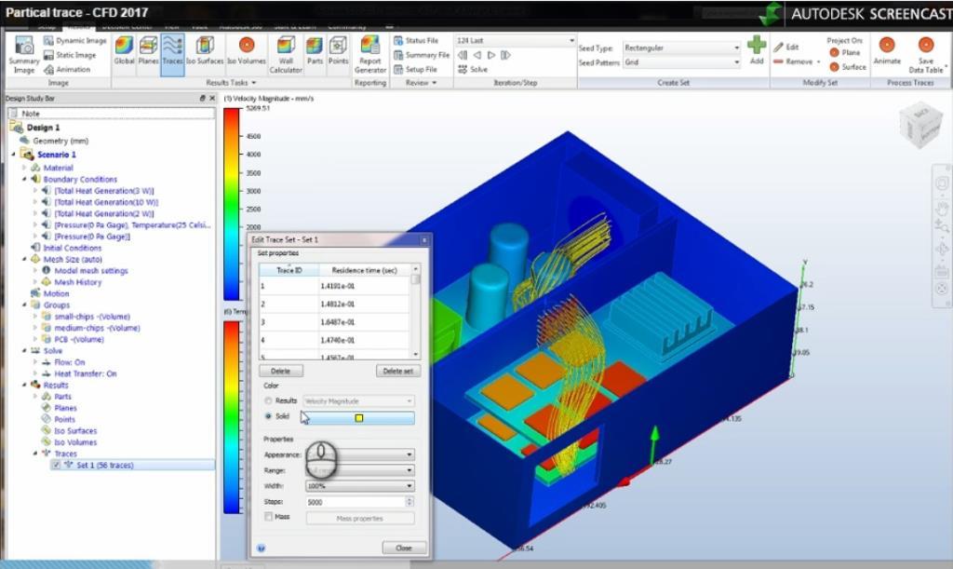This screenshot has height=569, width=953.
Task: Click the Solve button in Iteration/Step
Action: tap(473, 69)
